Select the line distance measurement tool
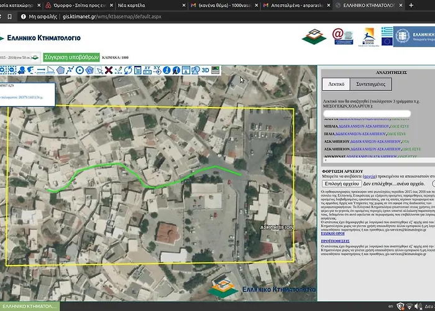The height and width of the screenshot is (311, 435). (41, 70)
